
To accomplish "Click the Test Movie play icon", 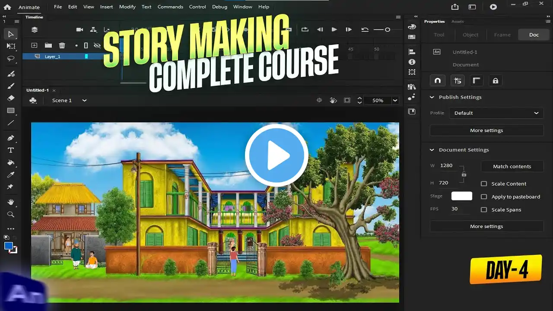I will [493, 7].
